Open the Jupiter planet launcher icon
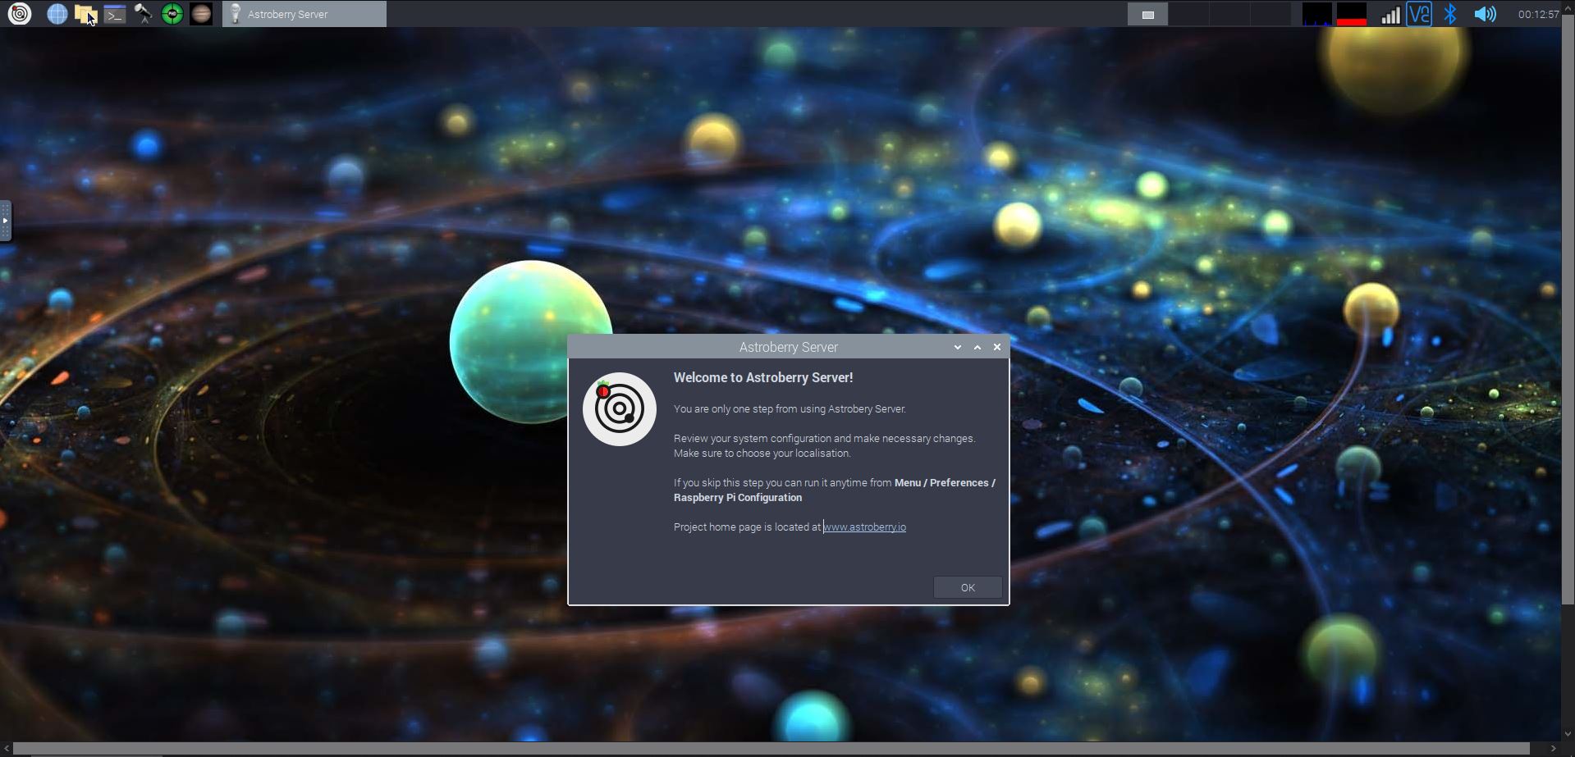Screen dimensions: 1575x757 [x=201, y=14]
